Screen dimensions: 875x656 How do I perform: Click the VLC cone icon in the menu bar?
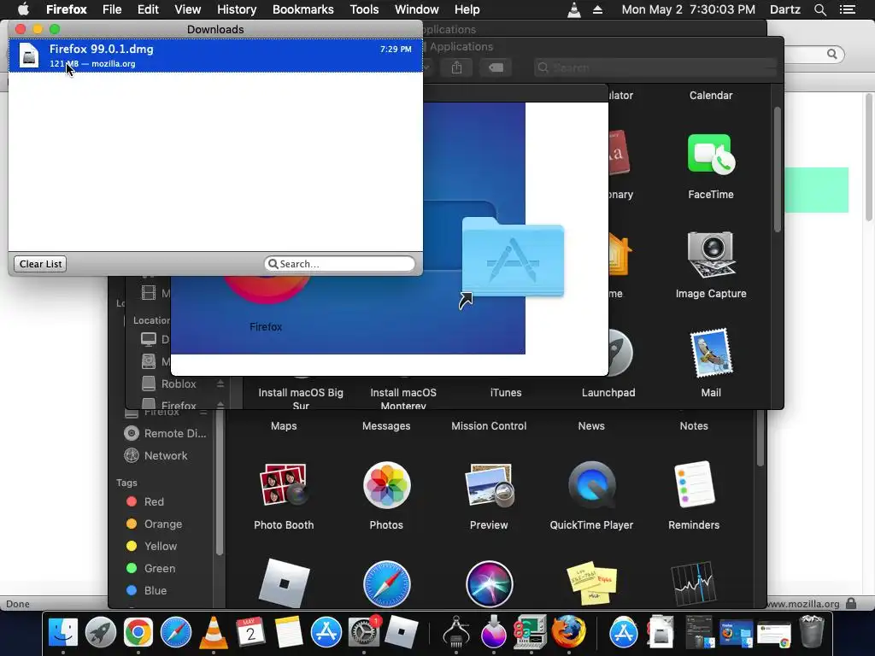[573, 9]
